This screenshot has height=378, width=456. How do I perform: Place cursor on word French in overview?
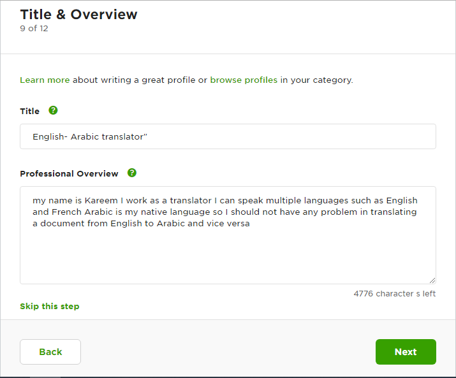(67, 212)
